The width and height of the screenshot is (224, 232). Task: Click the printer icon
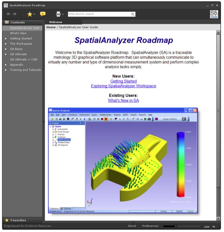pyautogui.click(x=59, y=14)
